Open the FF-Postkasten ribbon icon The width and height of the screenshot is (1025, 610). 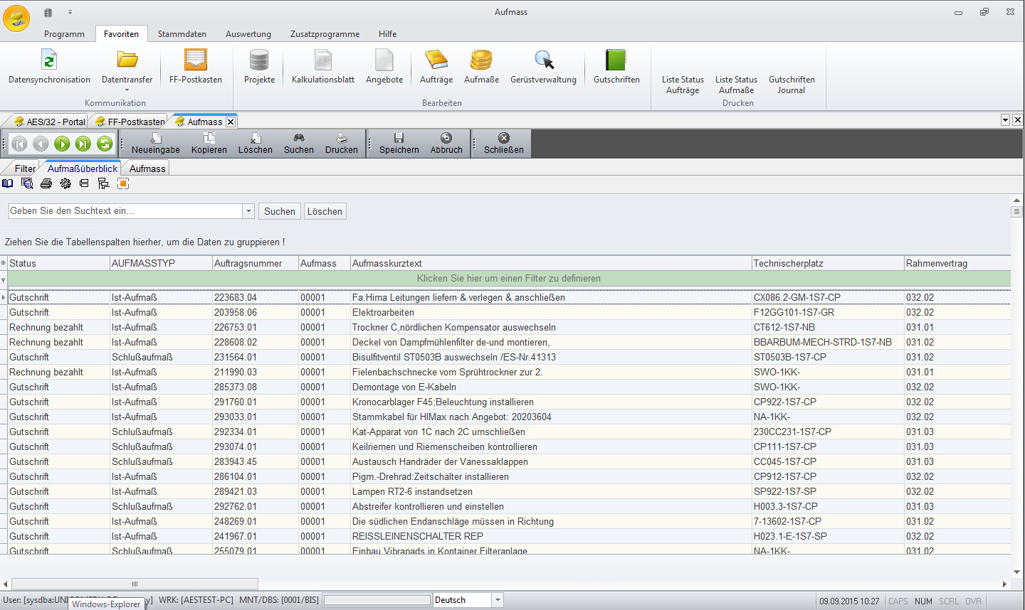coord(195,66)
